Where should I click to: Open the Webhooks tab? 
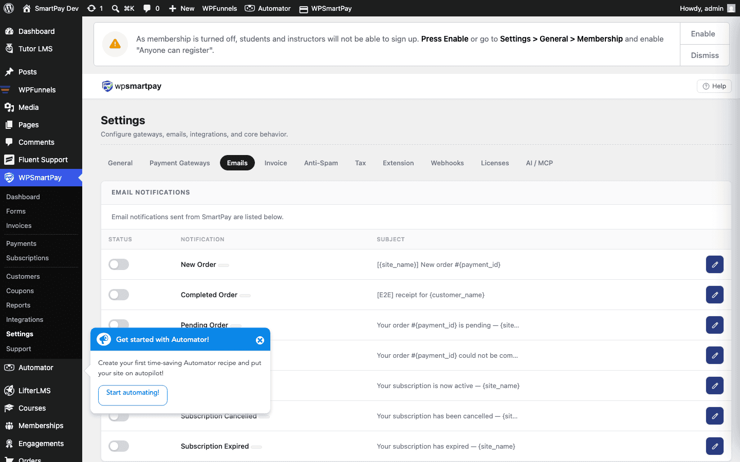pos(448,163)
